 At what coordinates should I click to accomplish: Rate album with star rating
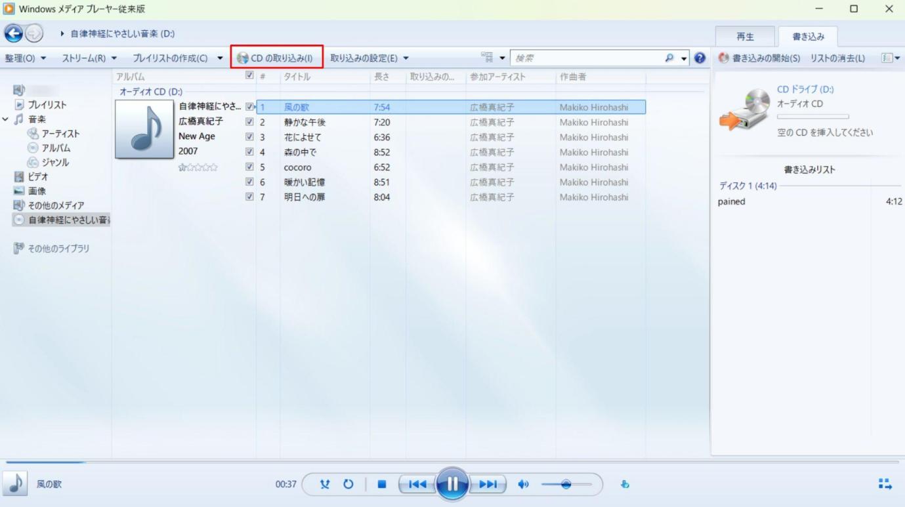click(198, 167)
